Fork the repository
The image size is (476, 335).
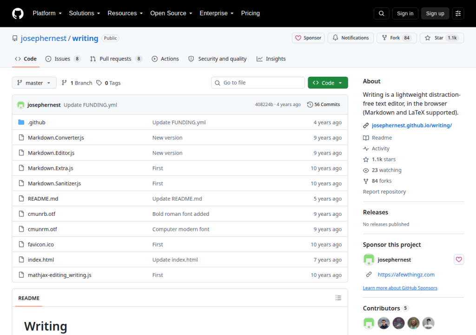397,38
